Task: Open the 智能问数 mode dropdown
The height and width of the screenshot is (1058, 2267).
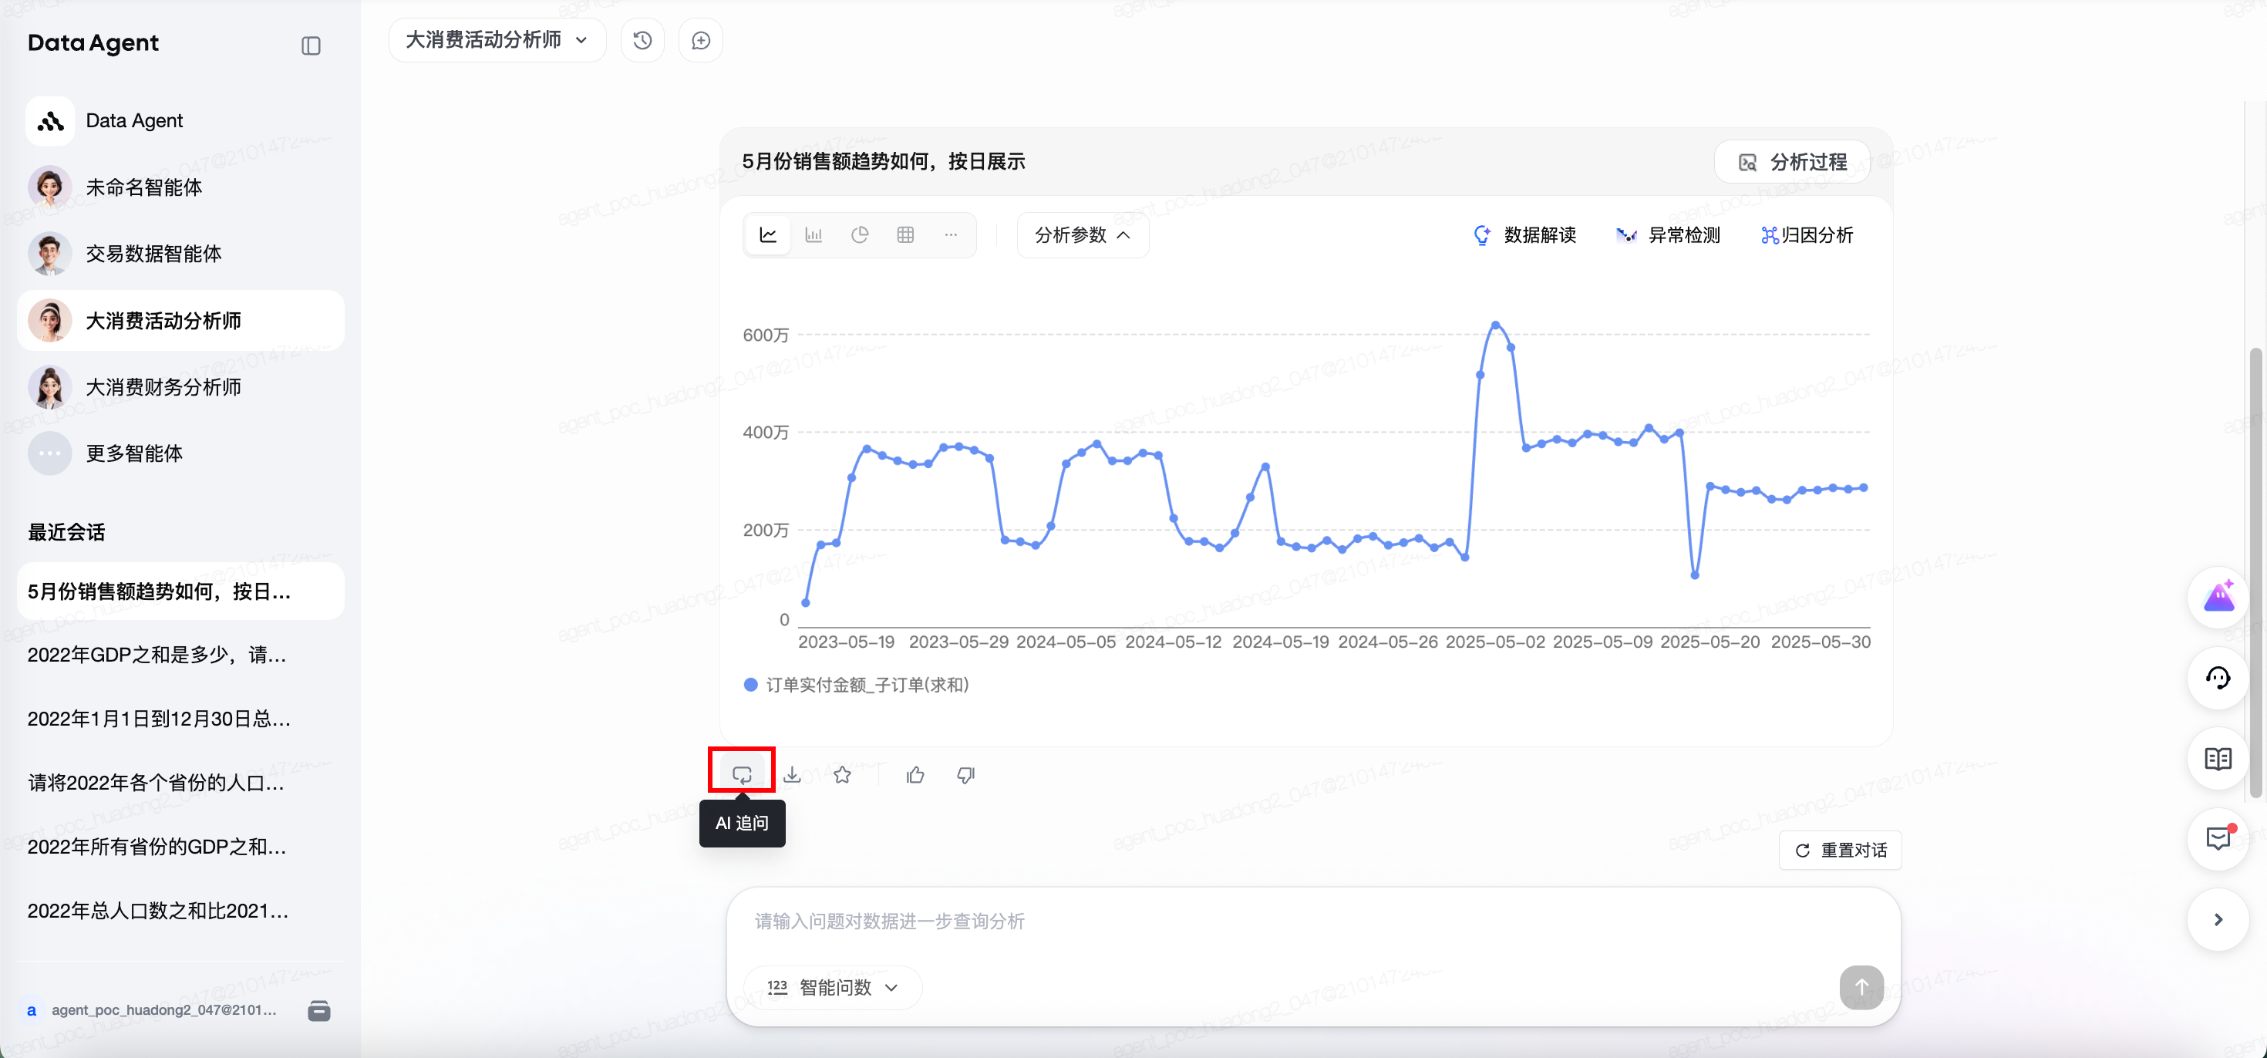Action: 834,988
